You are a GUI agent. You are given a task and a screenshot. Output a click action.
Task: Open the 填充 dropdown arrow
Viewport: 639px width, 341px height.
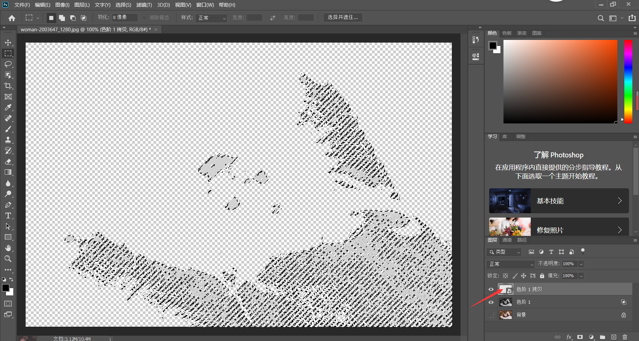coord(581,276)
